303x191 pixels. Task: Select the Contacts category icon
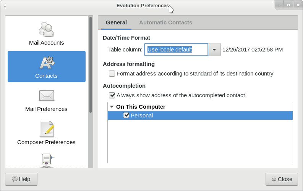coord(46,63)
